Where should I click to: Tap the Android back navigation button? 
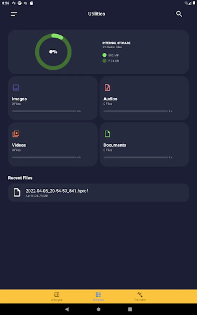[67, 309]
